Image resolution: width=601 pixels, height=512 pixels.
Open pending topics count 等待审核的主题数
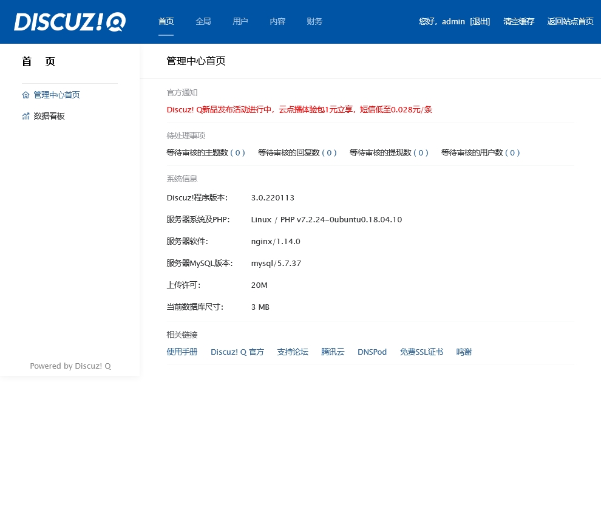205,153
